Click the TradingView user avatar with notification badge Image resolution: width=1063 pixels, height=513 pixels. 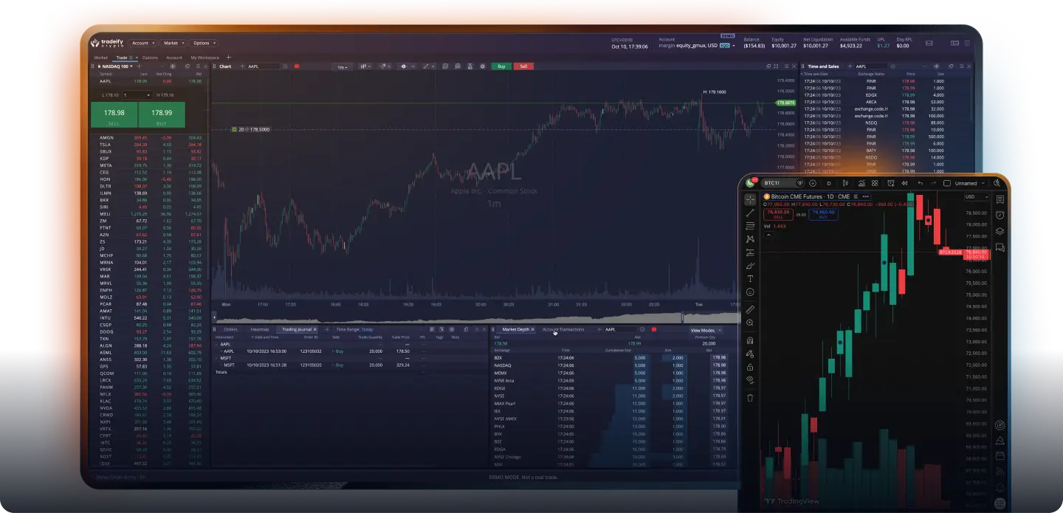(751, 182)
